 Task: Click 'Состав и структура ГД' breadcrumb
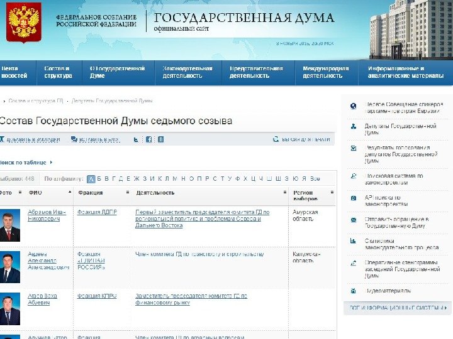click(x=35, y=101)
